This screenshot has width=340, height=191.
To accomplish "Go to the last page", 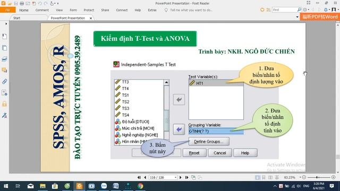I will point(186,177).
